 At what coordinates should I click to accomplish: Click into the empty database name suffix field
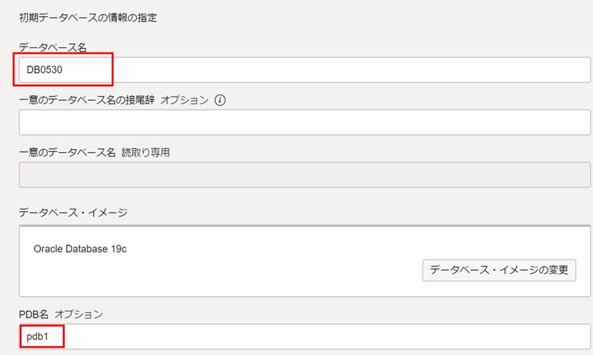pos(304,122)
